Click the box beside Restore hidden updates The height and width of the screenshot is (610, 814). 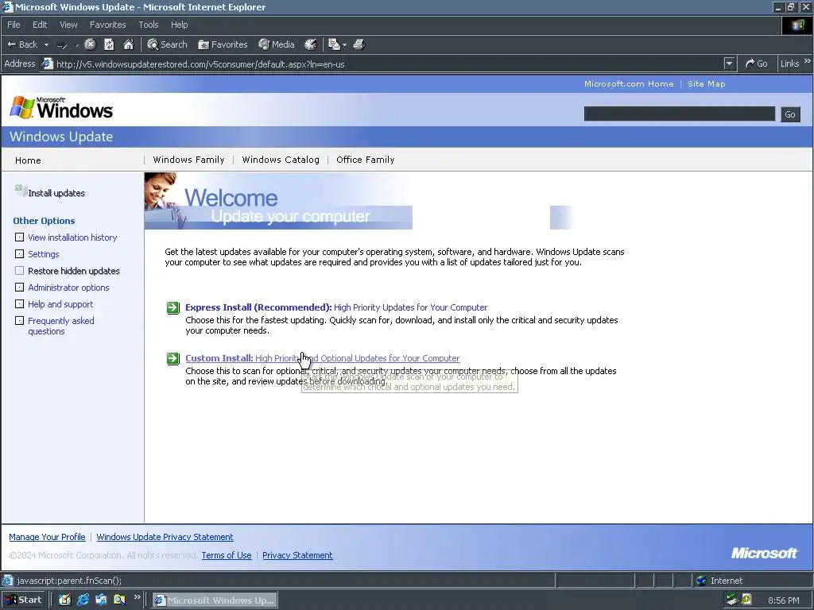pyautogui.click(x=20, y=271)
